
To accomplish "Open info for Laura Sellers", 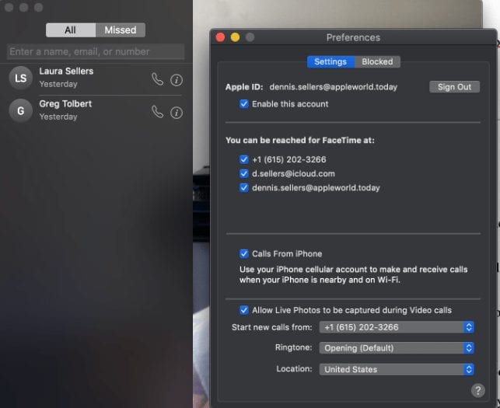I will click(177, 79).
